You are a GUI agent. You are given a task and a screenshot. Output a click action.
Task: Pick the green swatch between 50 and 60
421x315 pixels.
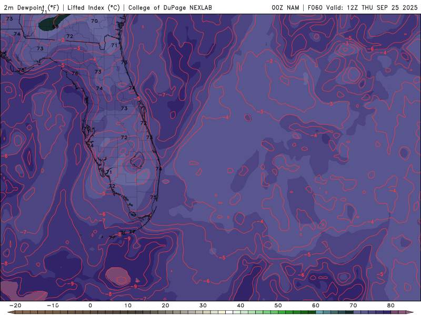click(297, 312)
